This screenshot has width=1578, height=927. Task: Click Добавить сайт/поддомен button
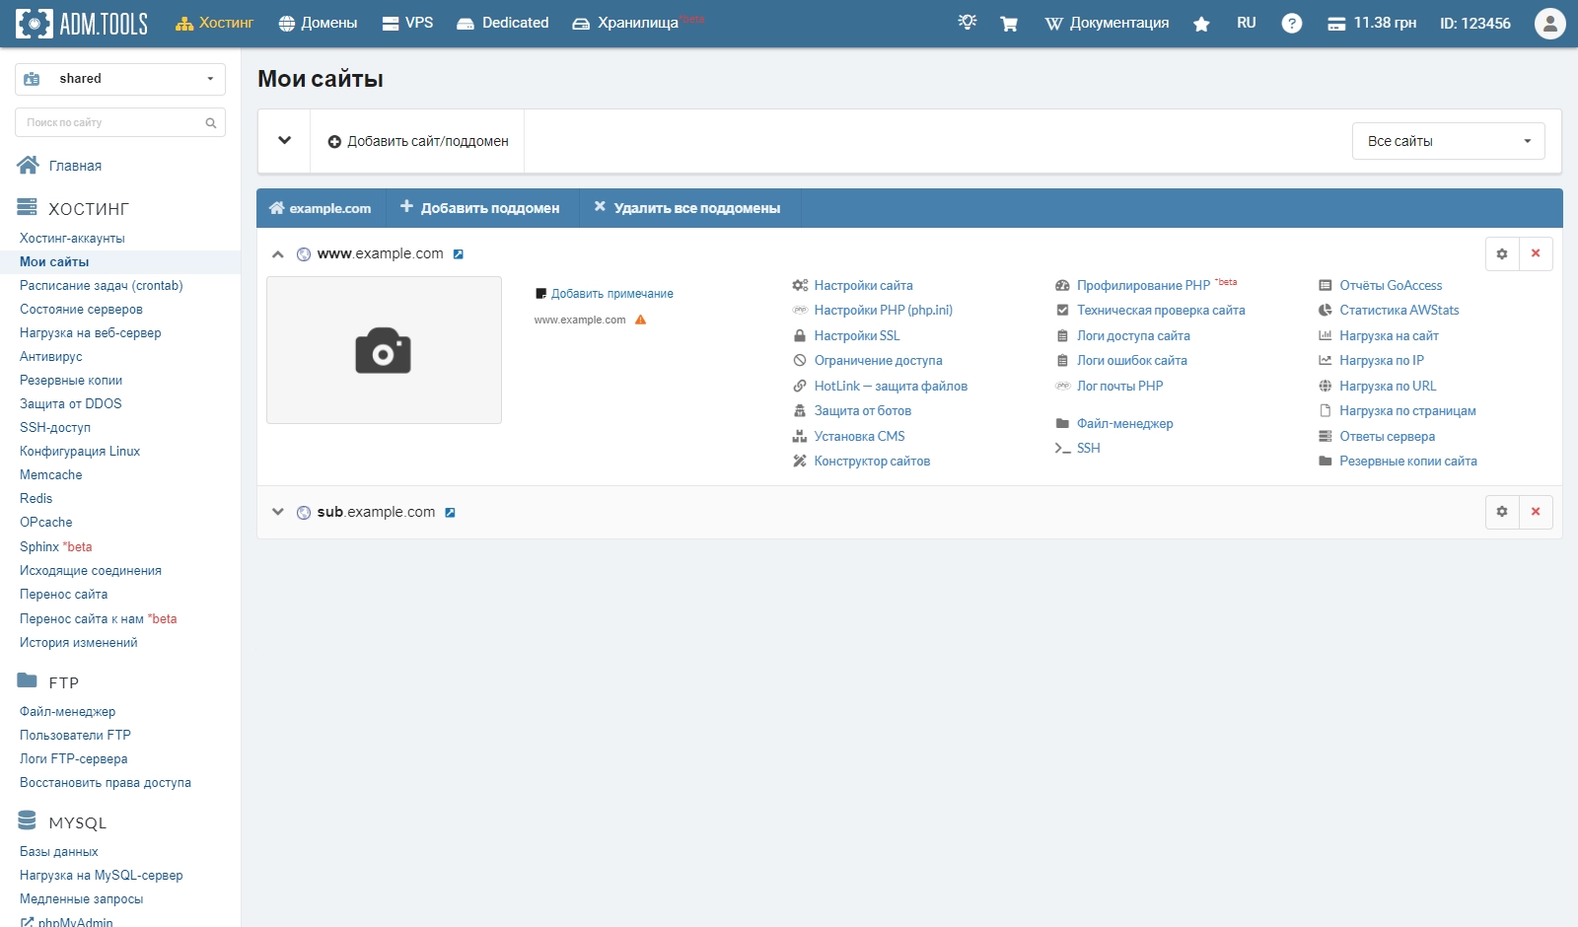[418, 141]
